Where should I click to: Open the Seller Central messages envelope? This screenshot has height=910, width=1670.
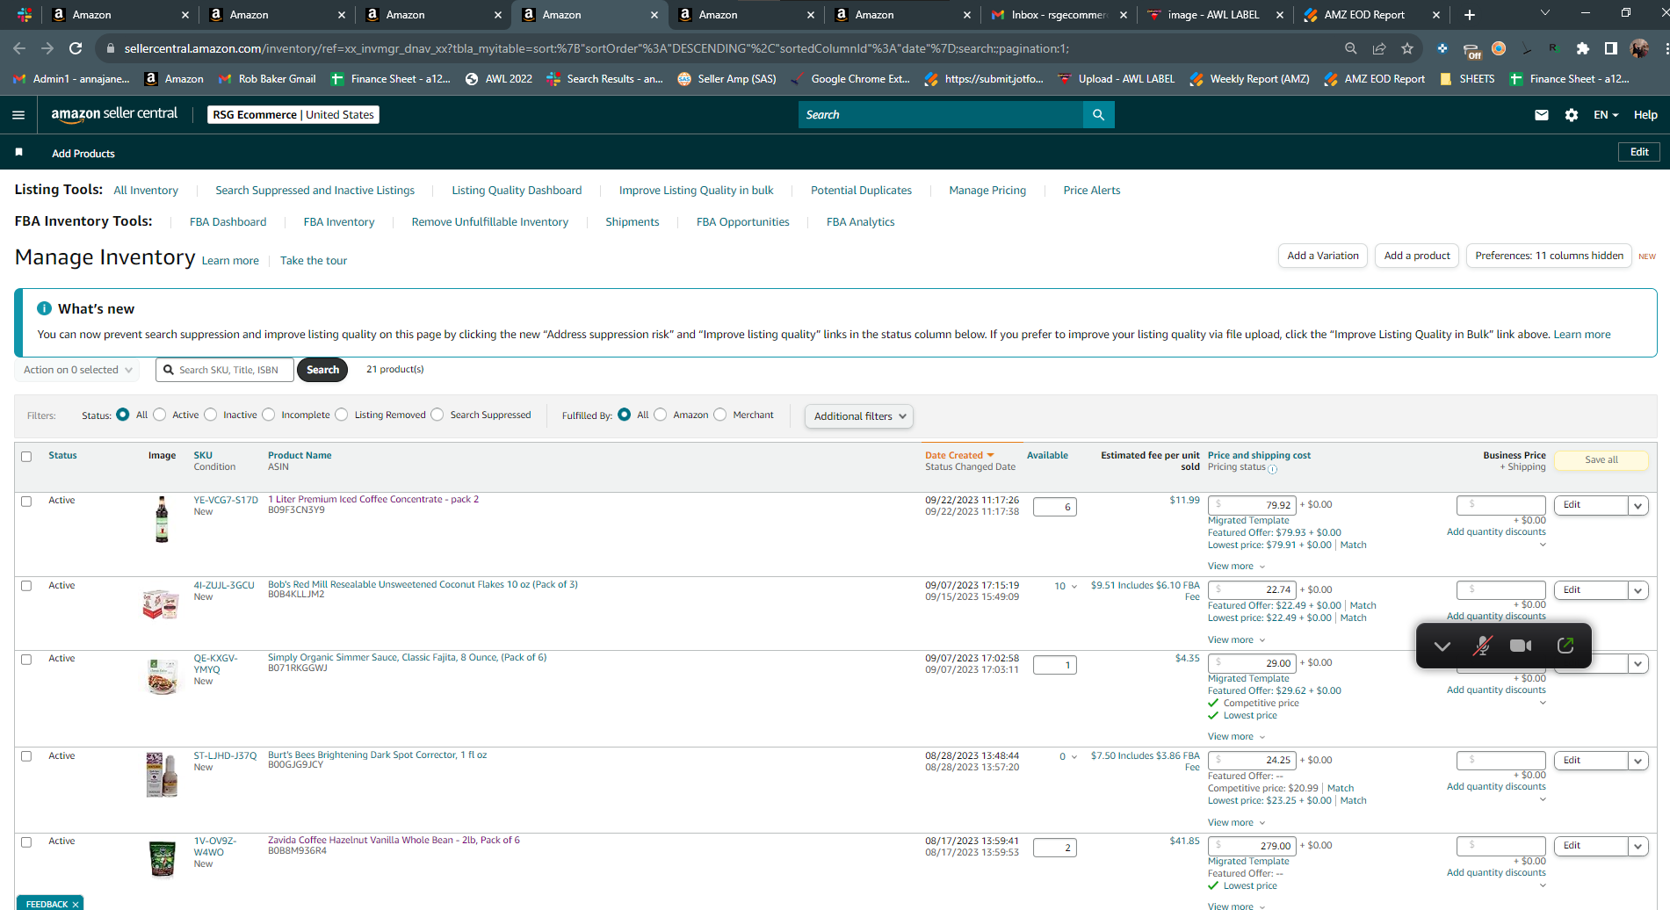(x=1541, y=115)
